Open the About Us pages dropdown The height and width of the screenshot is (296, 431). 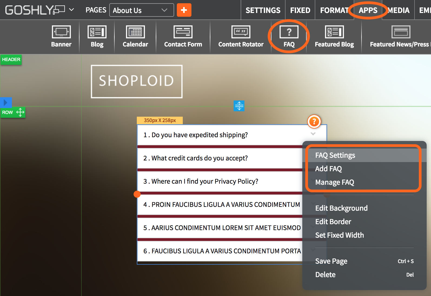[141, 10]
